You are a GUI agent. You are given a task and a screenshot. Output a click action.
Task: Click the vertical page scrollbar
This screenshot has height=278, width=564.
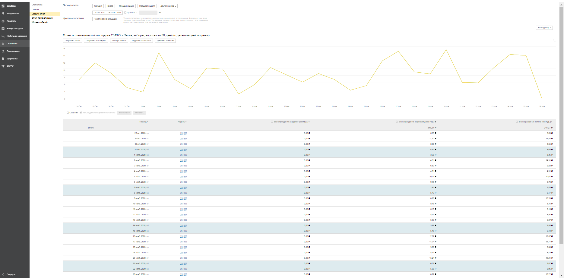point(561,125)
